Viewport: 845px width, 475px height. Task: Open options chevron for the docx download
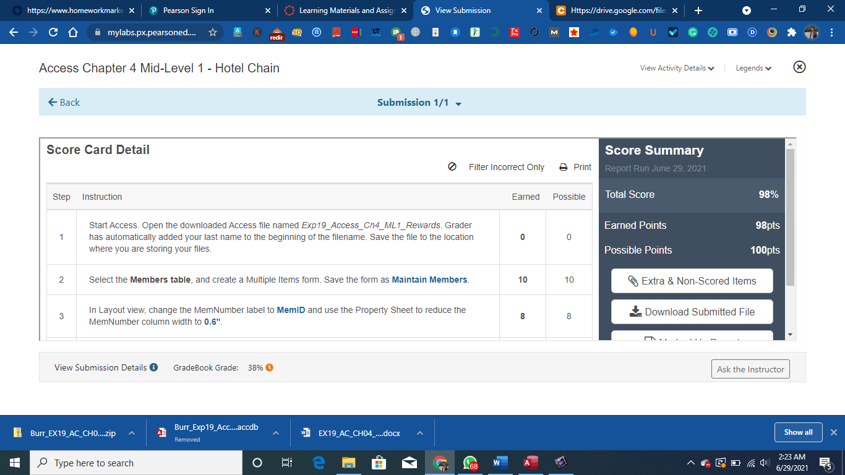click(420, 433)
